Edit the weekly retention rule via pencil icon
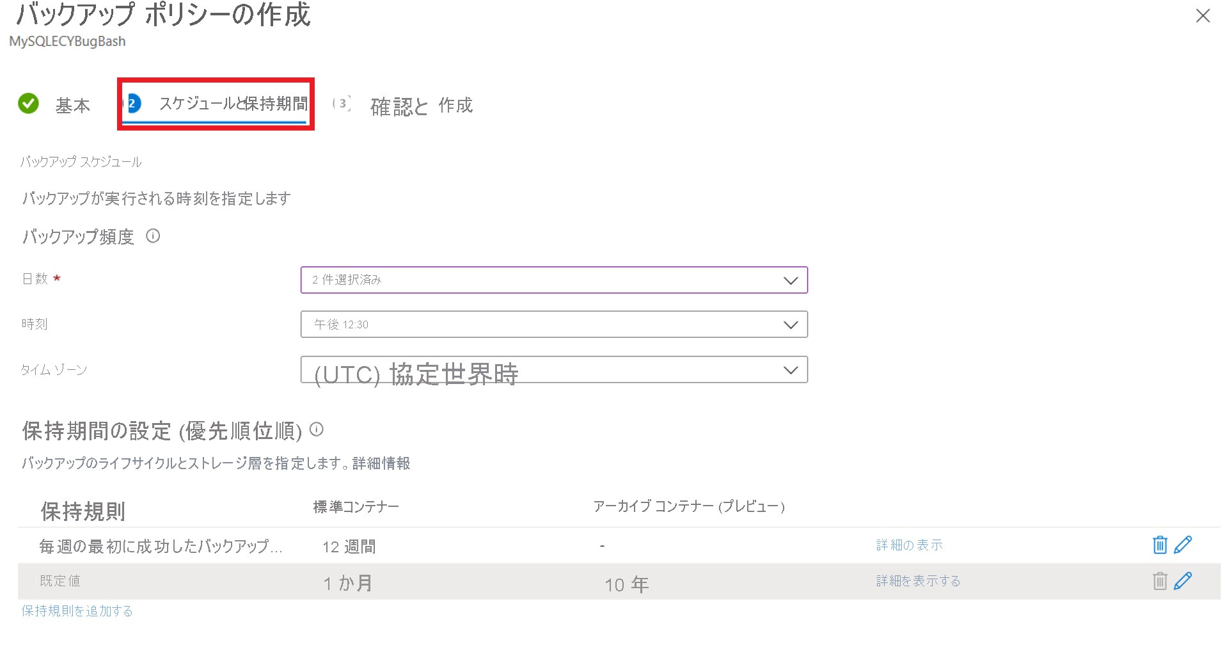 (x=1183, y=545)
